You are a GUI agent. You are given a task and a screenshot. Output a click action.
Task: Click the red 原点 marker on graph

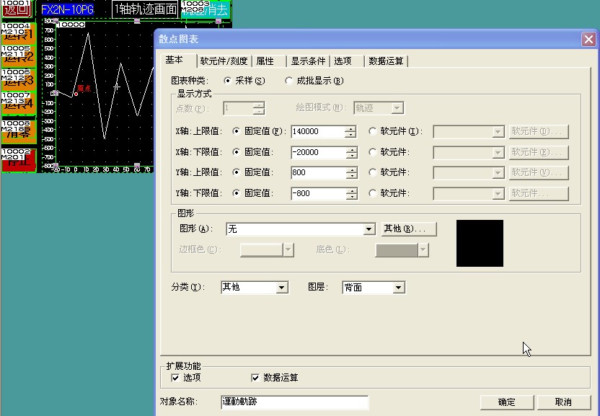(x=76, y=93)
